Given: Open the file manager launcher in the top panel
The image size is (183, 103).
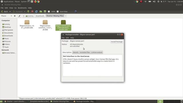Looking at the screenshot, I should coord(32,1).
